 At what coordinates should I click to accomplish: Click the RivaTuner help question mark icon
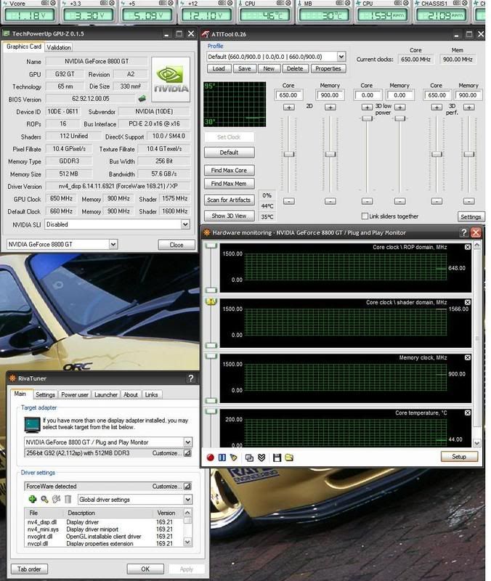190,378
